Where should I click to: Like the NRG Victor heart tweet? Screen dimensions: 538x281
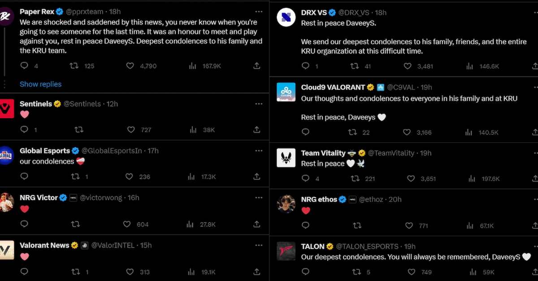pos(127,224)
